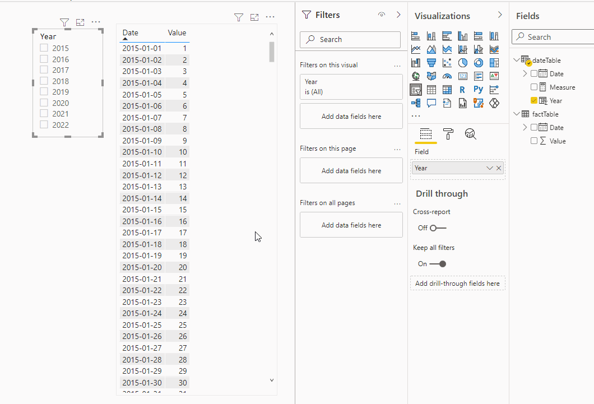The height and width of the screenshot is (404, 594).
Task: Select the Clustered bar chart visual
Action: point(447,36)
